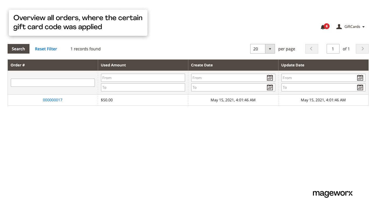Select the current page number field
This screenshot has height=212, width=376.
pos(333,49)
